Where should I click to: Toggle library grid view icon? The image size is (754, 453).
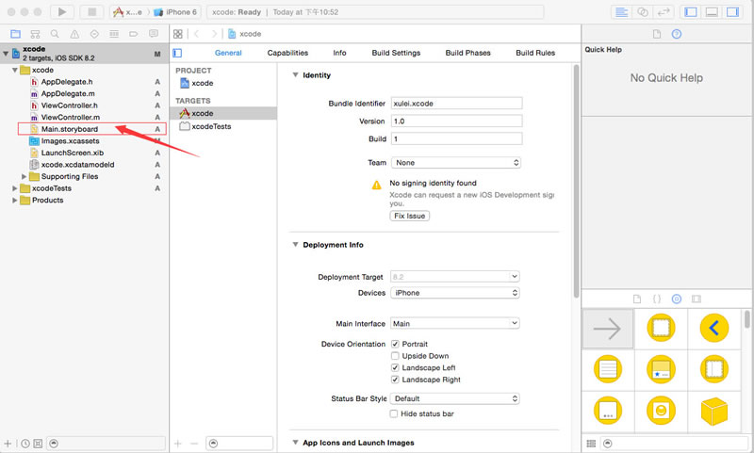pyautogui.click(x=592, y=444)
